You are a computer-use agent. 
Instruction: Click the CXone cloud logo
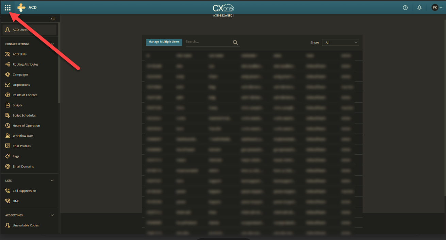[223, 7]
